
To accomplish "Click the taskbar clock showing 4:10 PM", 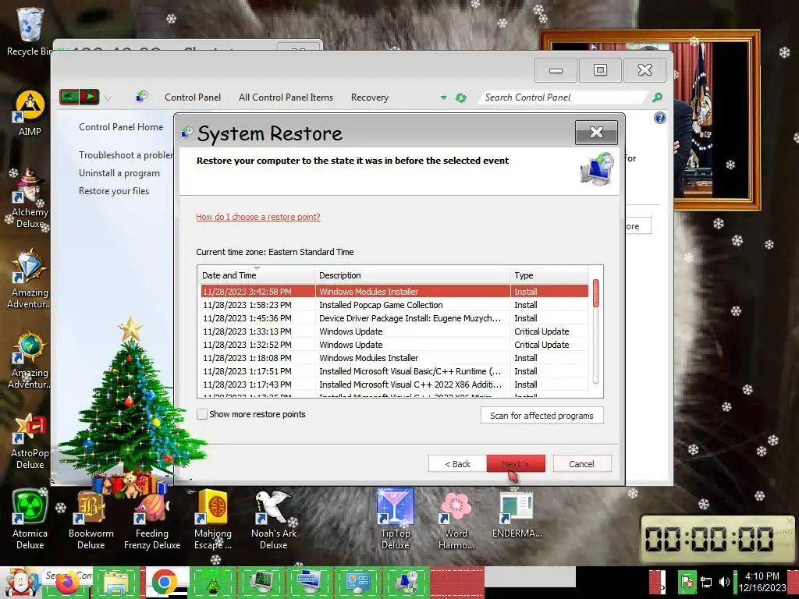I will point(762,582).
